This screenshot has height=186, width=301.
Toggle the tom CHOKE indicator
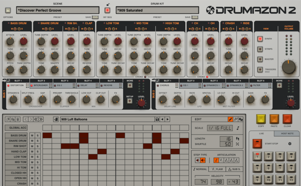(x=145, y=77)
